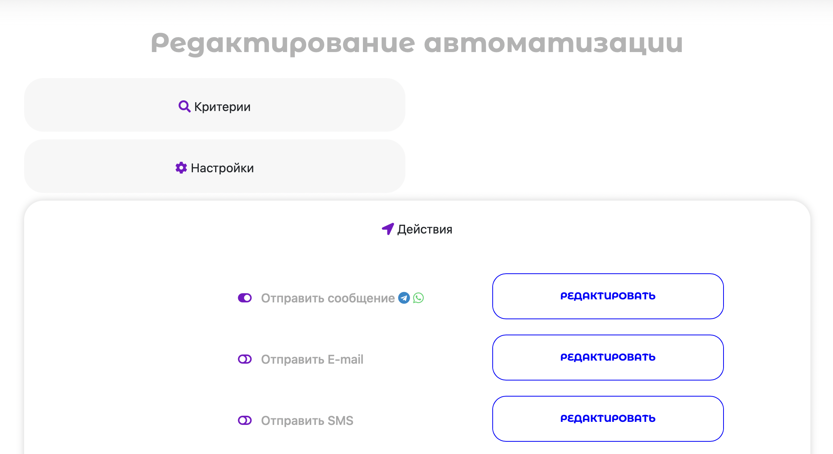Enable the Отправить E-mail toggle

click(x=245, y=359)
